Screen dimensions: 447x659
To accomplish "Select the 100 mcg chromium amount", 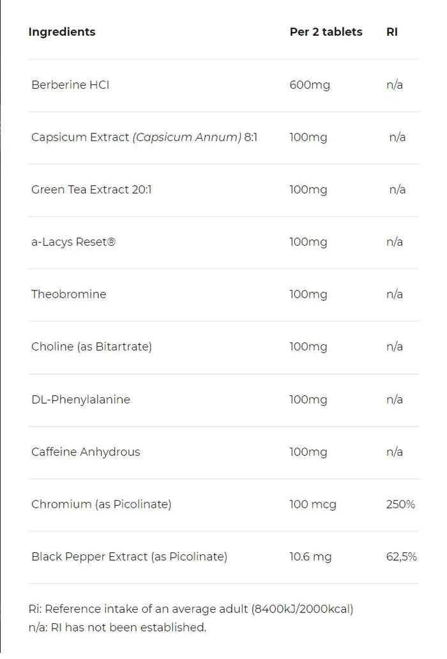I will click(312, 504).
